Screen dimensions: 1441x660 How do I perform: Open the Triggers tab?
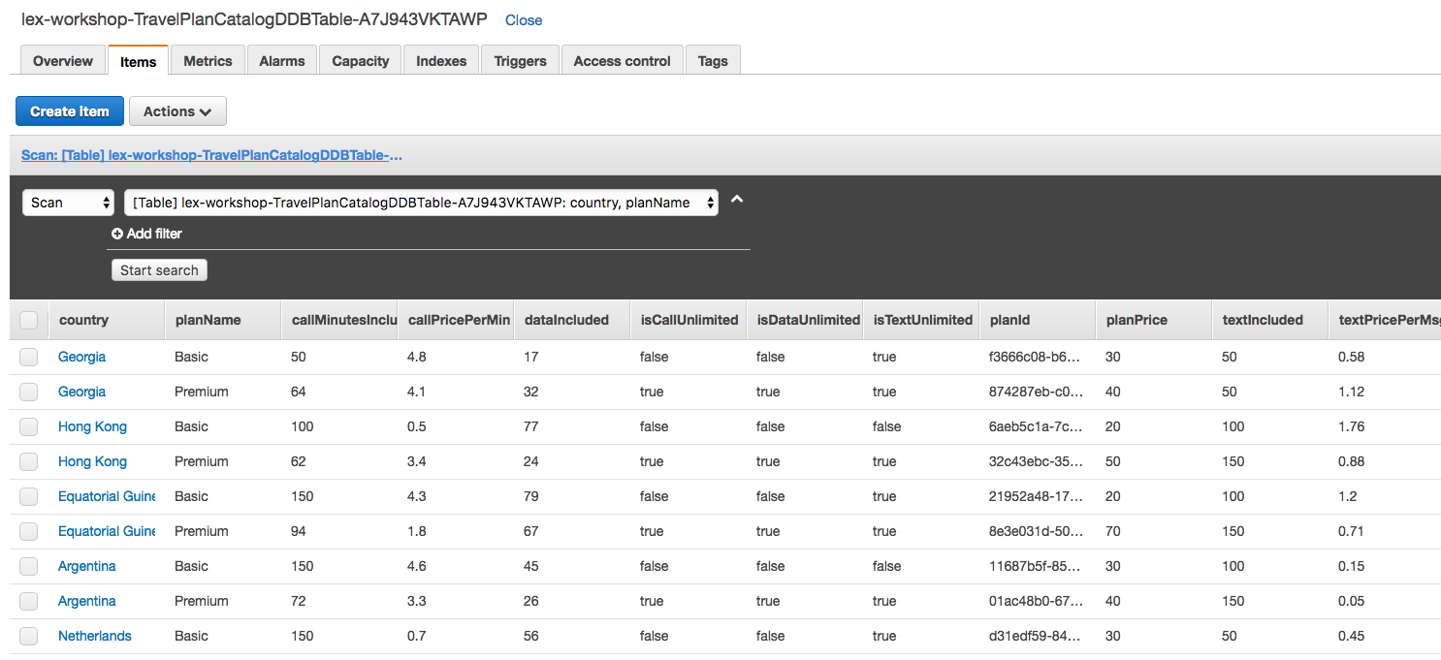coord(520,60)
